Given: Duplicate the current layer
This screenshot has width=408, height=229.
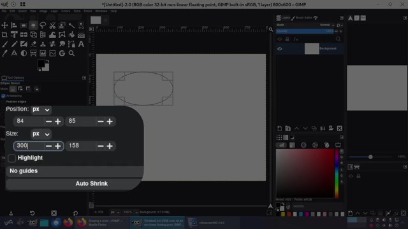Looking at the screenshot, I should coord(314,128).
